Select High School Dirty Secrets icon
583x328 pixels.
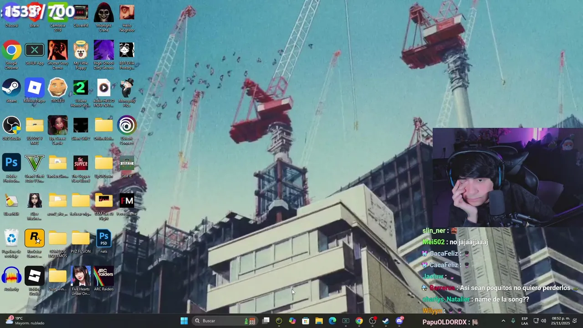point(104,55)
